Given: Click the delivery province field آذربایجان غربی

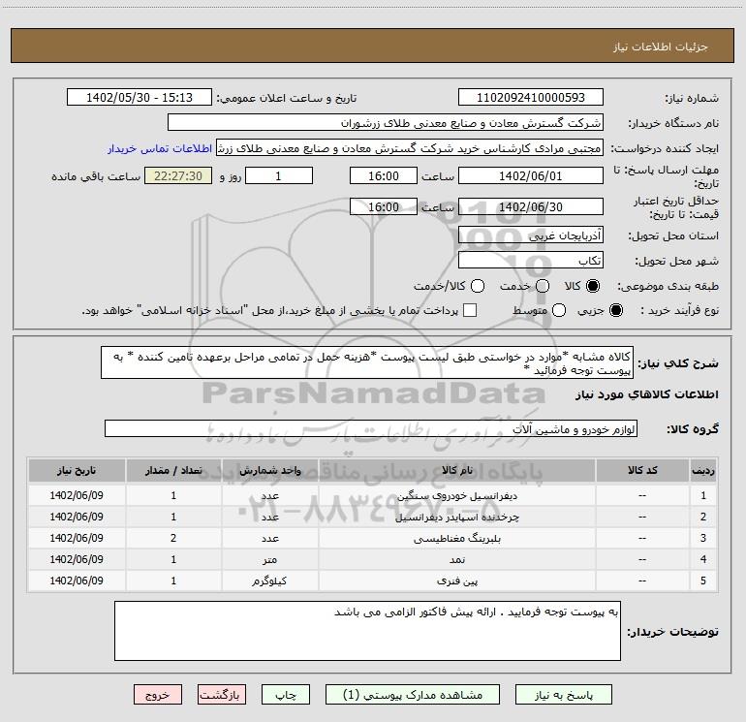Looking at the screenshot, I should [531, 235].
